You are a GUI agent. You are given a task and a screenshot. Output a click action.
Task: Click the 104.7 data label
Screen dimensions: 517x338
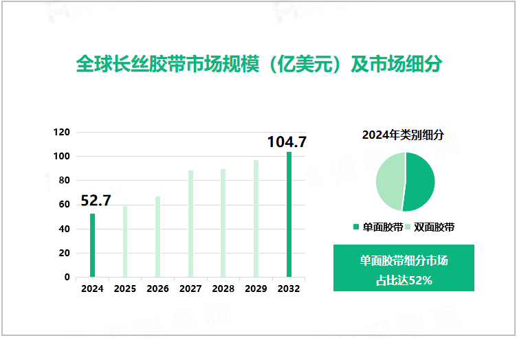pyautogui.click(x=287, y=142)
